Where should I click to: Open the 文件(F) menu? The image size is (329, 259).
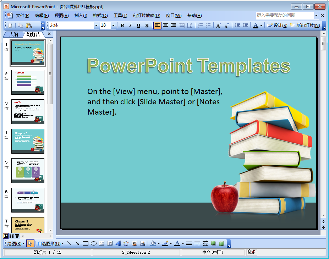point(22,16)
